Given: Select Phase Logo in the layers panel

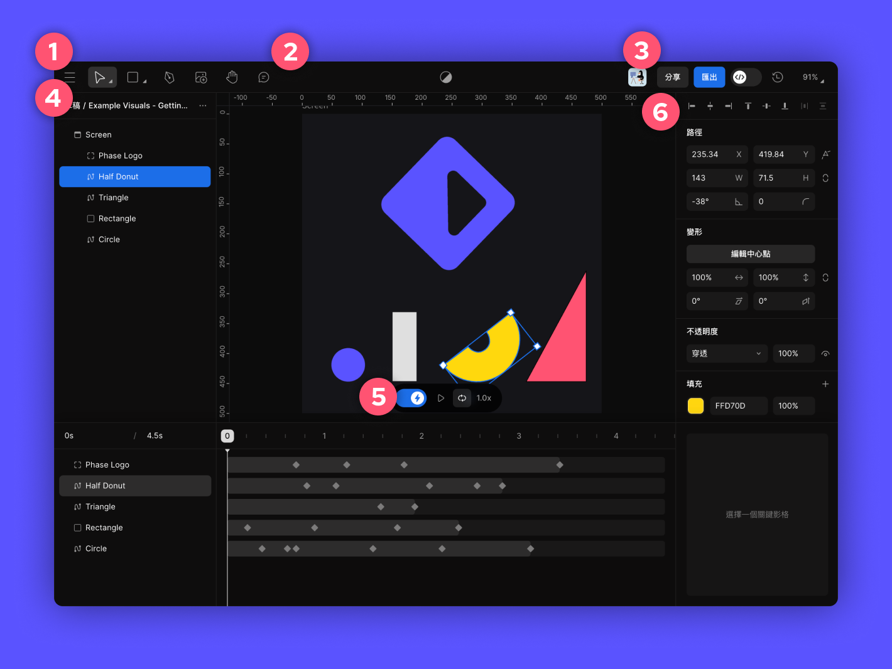Looking at the screenshot, I should [x=135, y=156].
